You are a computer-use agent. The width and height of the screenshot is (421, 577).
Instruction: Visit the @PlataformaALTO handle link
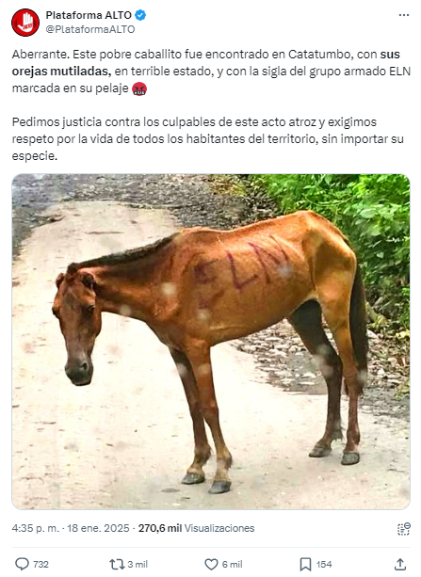[x=90, y=29]
